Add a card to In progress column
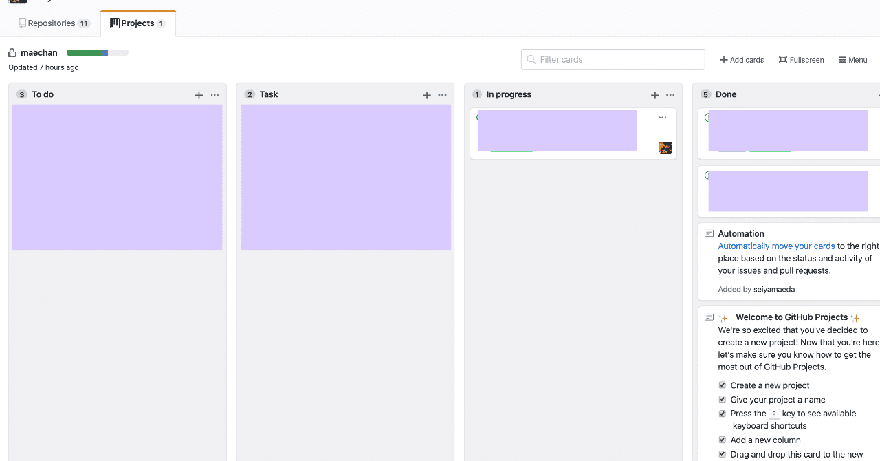Screen dimensions: 880x461 click(654, 95)
